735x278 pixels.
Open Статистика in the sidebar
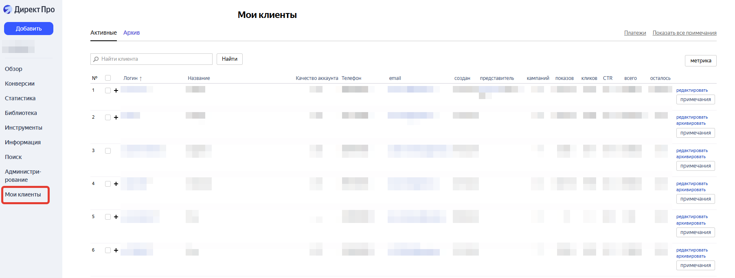click(20, 98)
